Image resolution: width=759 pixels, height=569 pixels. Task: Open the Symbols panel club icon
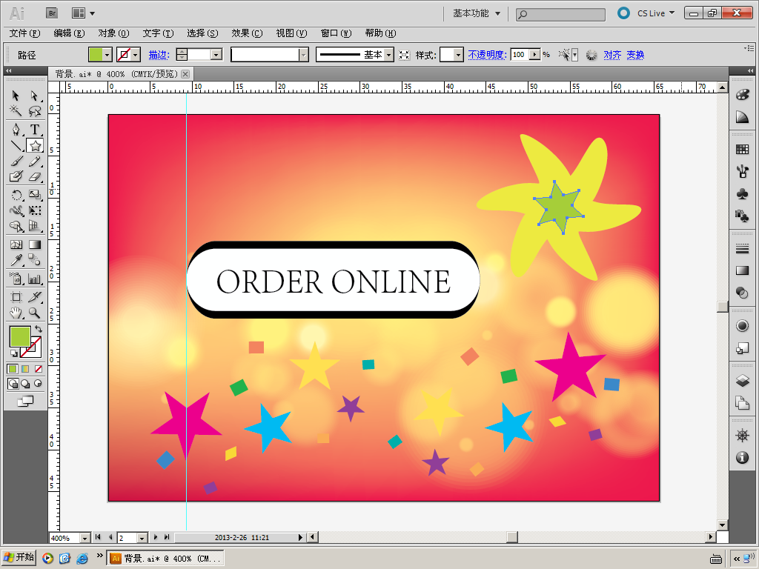[742, 193]
